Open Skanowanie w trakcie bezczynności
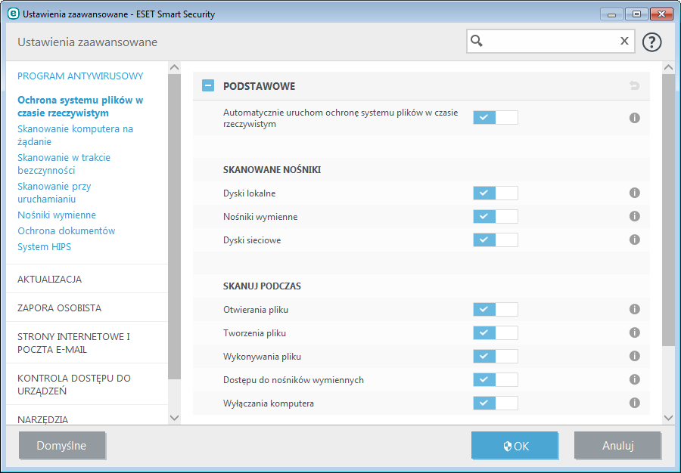 pyautogui.click(x=64, y=164)
